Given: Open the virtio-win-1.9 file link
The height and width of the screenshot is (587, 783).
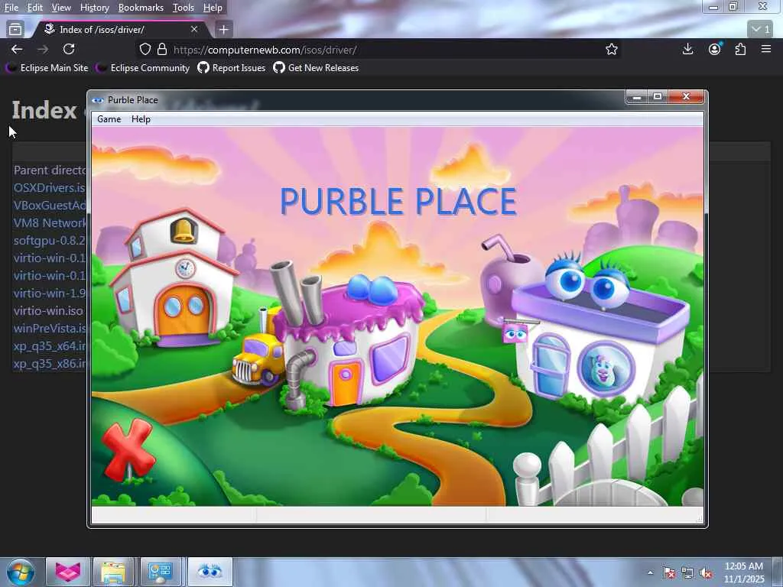Looking at the screenshot, I should click(x=50, y=293).
